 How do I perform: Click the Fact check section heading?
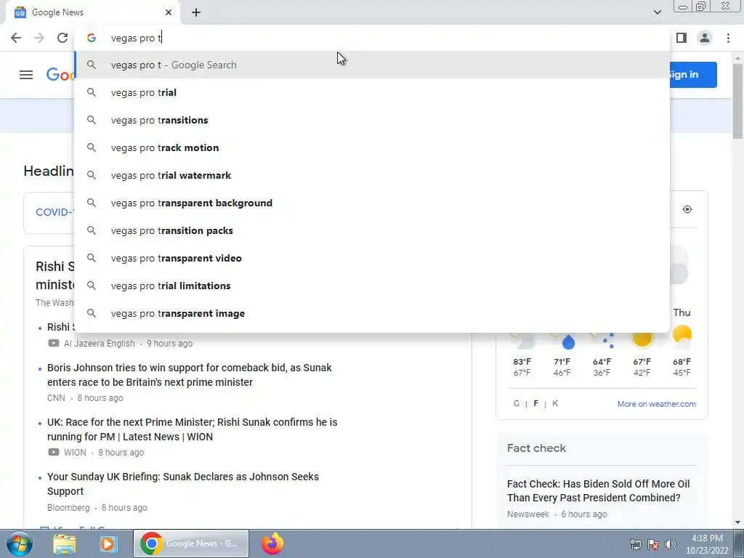(536, 448)
